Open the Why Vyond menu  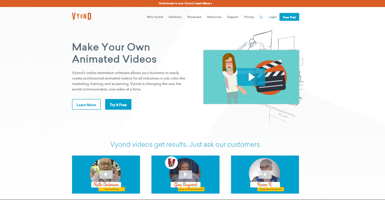pyautogui.click(x=155, y=17)
